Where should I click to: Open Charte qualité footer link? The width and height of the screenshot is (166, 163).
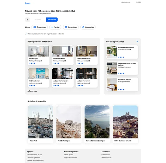click(x=69, y=155)
